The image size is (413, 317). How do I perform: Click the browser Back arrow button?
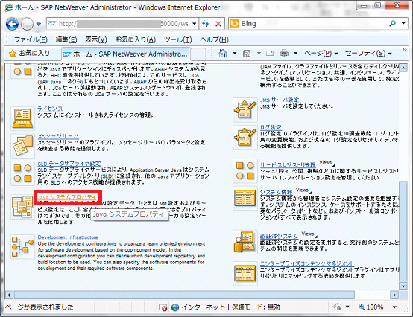coord(12,24)
